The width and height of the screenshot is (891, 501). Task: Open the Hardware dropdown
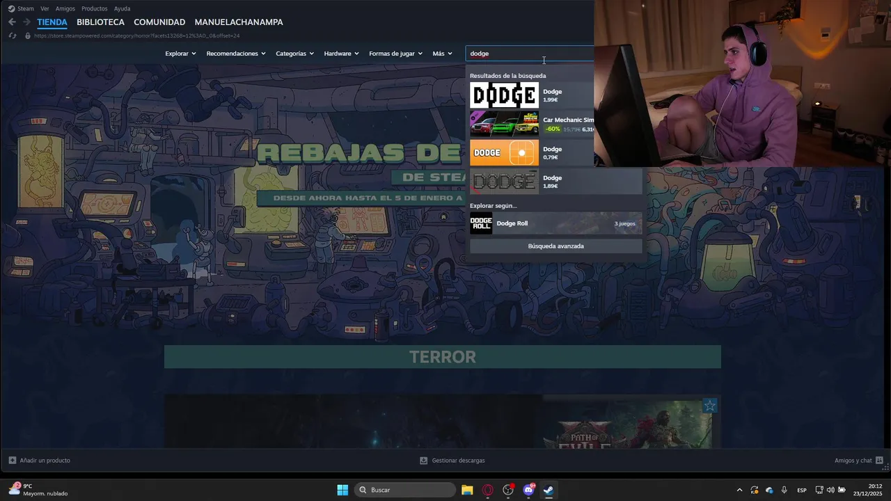pos(341,54)
